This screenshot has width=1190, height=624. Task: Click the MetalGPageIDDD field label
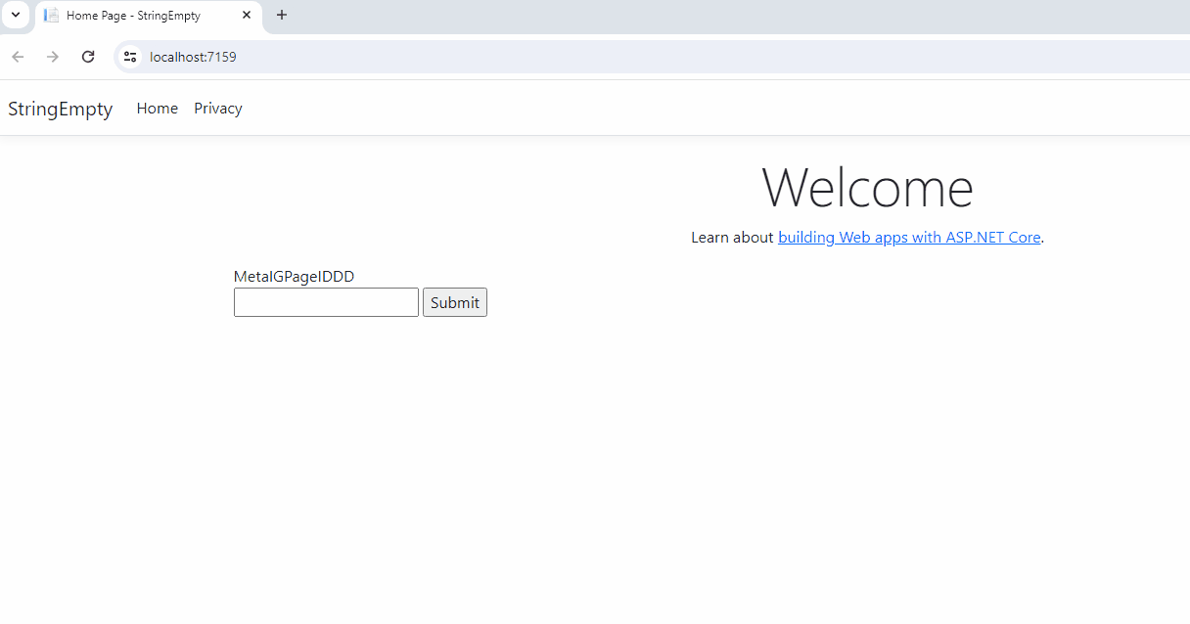coord(294,276)
